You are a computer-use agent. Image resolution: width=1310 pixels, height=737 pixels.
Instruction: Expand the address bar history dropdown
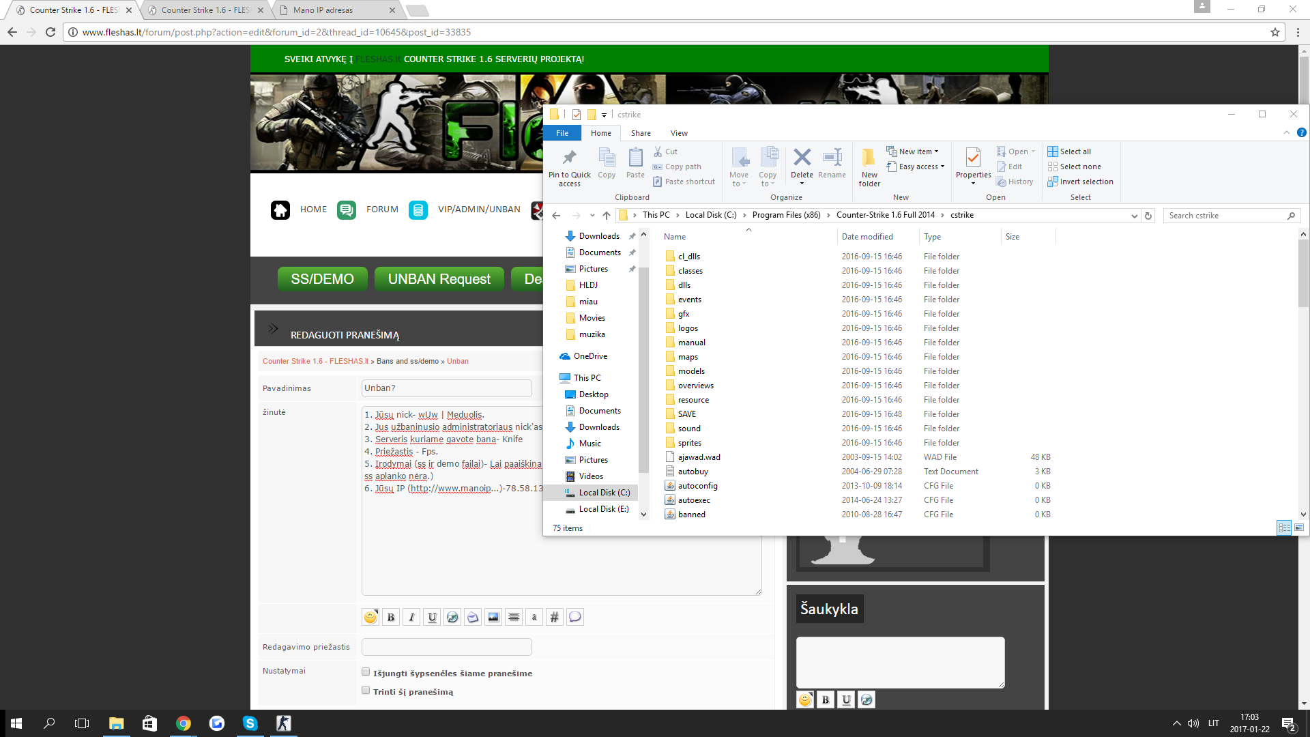1134,216
